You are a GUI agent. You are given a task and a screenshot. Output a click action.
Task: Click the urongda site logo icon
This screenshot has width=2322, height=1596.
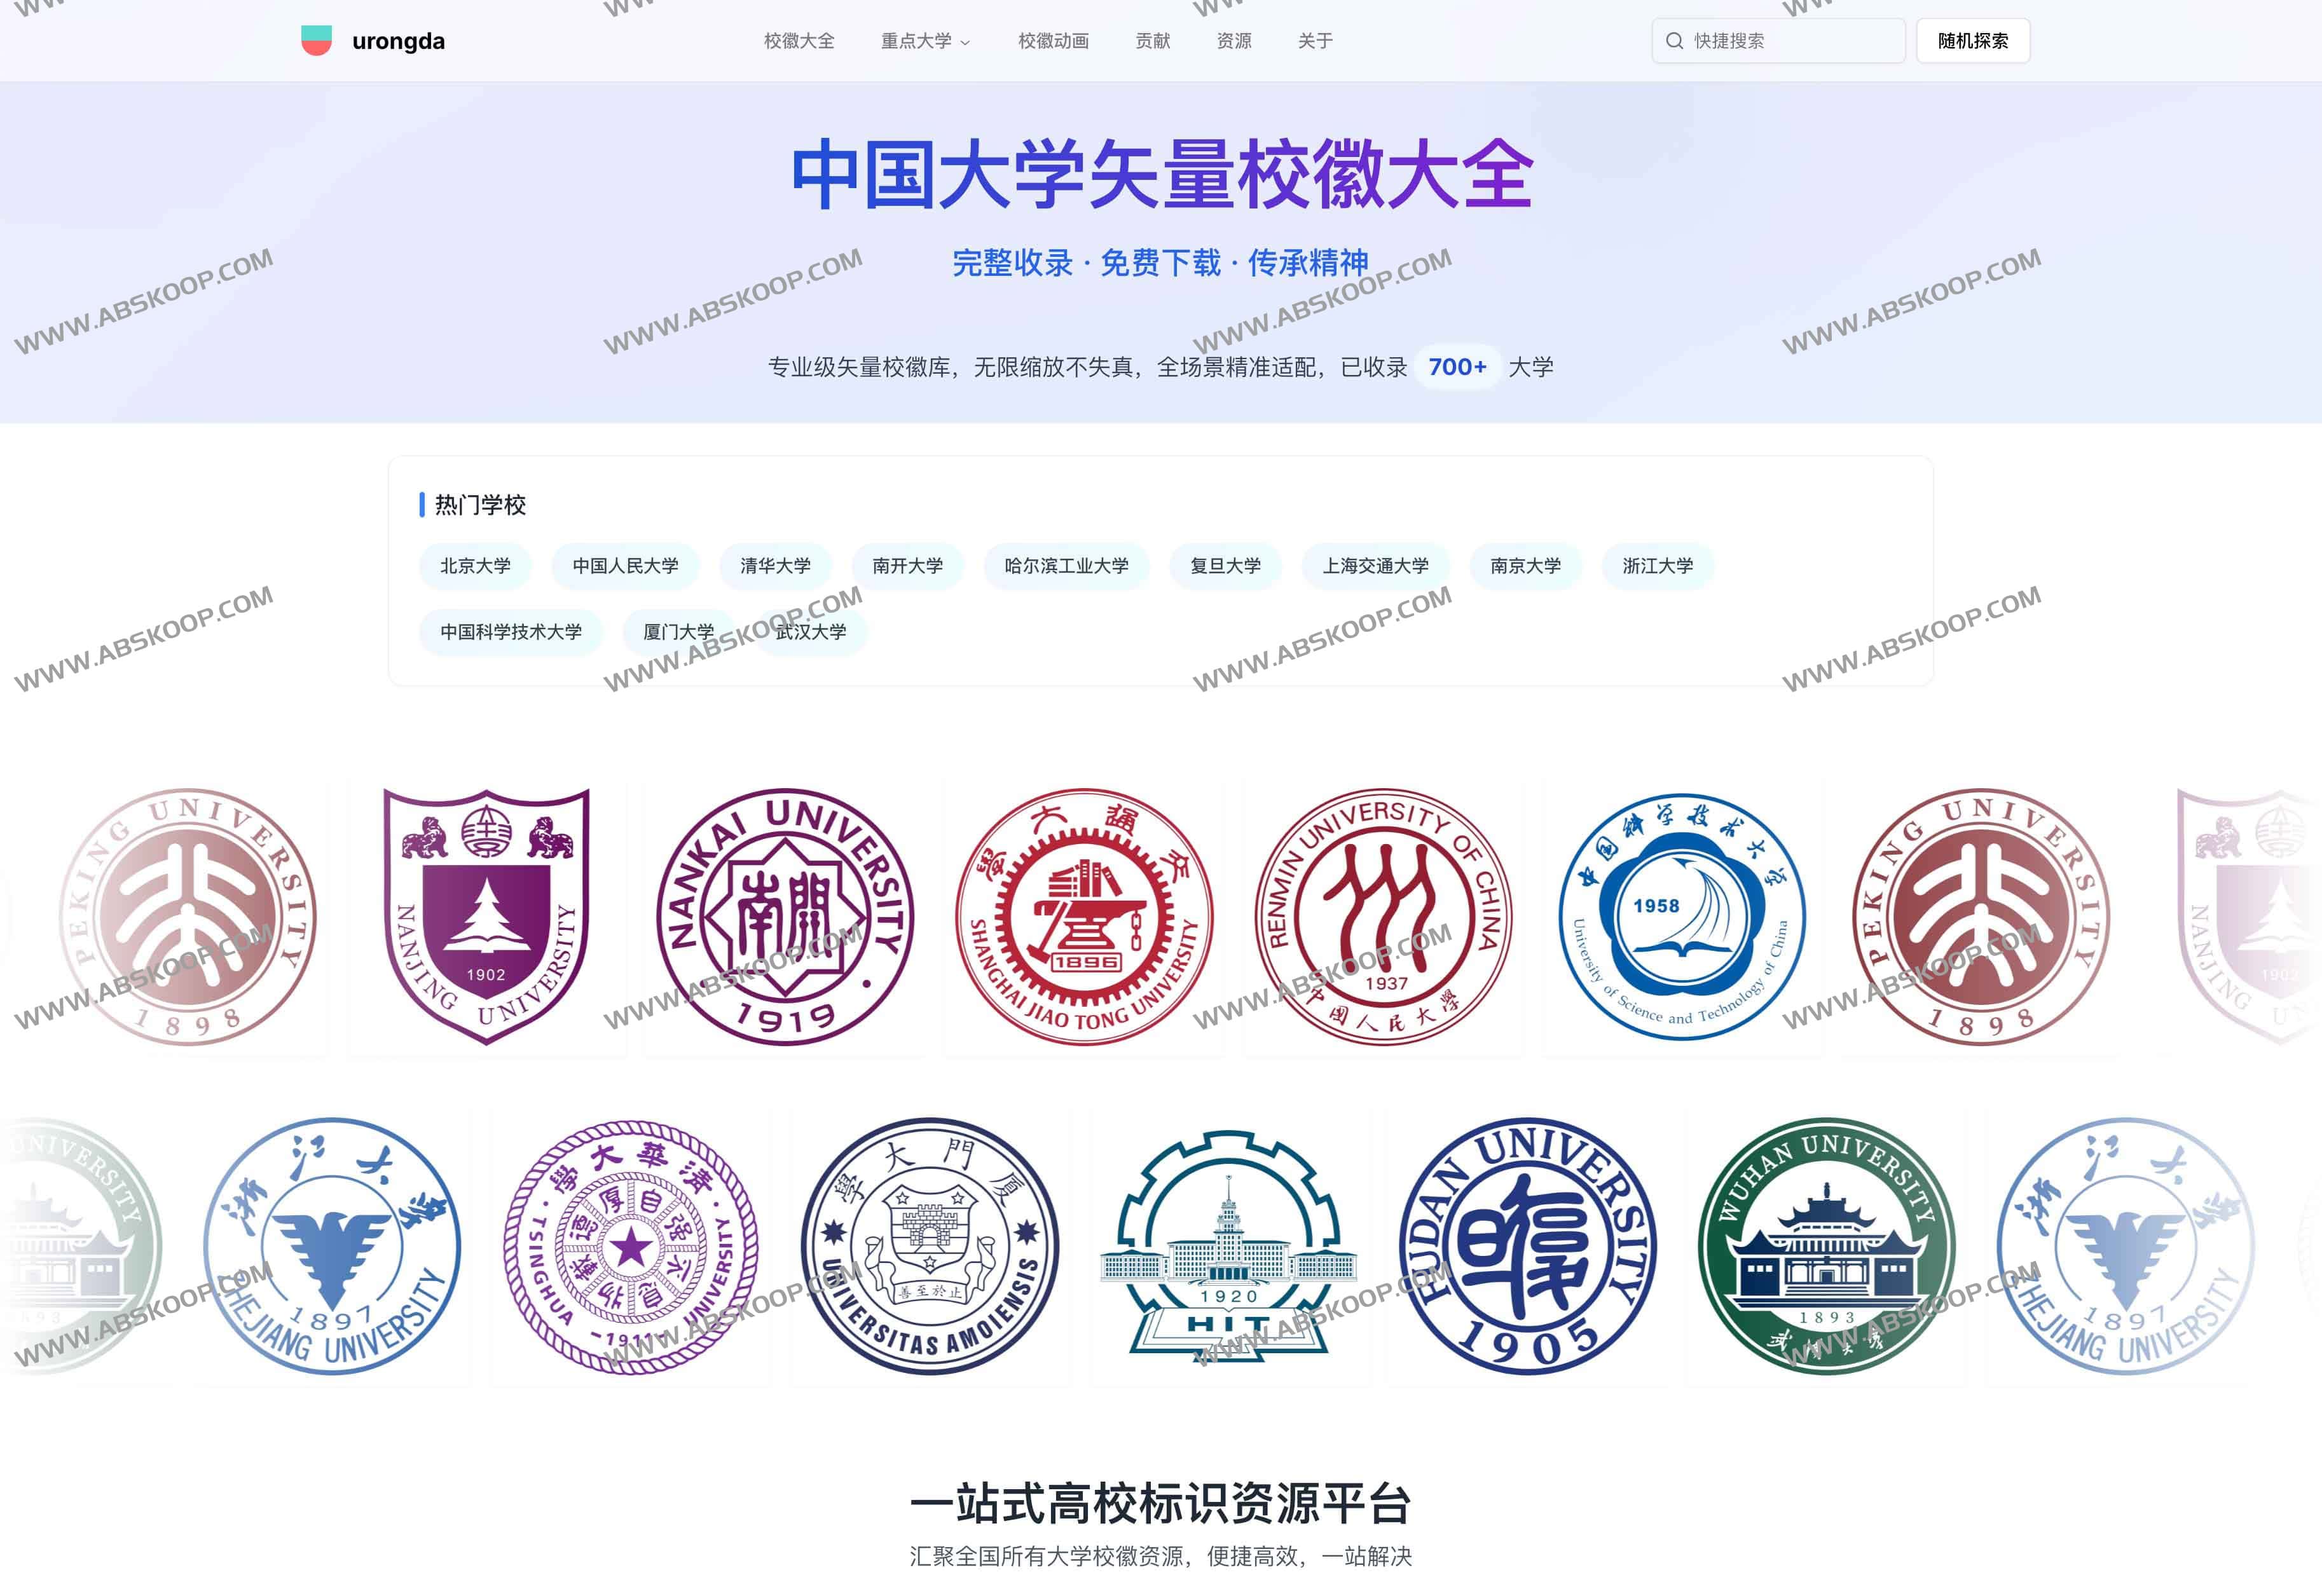[x=317, y=41]
